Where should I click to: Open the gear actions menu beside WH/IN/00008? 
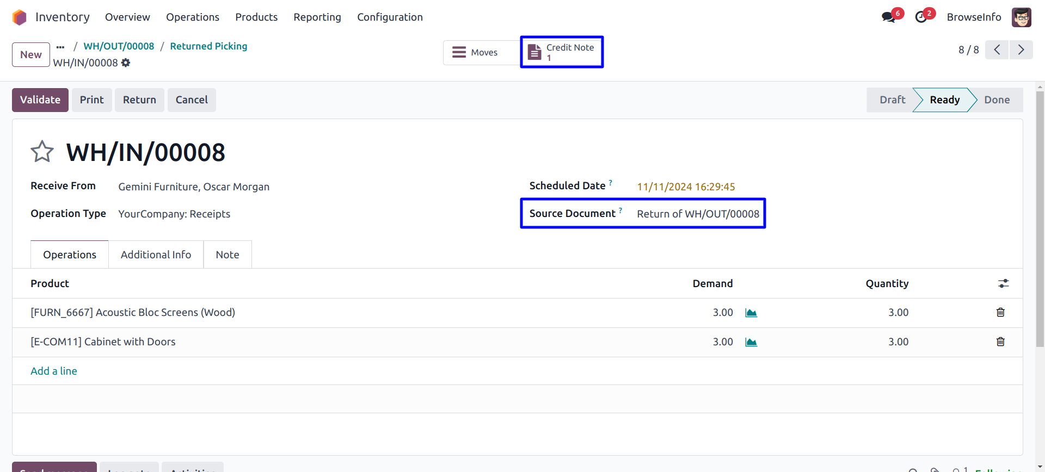click(126, 63)
